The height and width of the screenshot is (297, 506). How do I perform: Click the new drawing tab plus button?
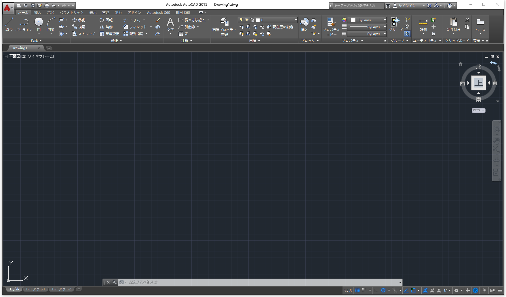[x=49, y=48]
